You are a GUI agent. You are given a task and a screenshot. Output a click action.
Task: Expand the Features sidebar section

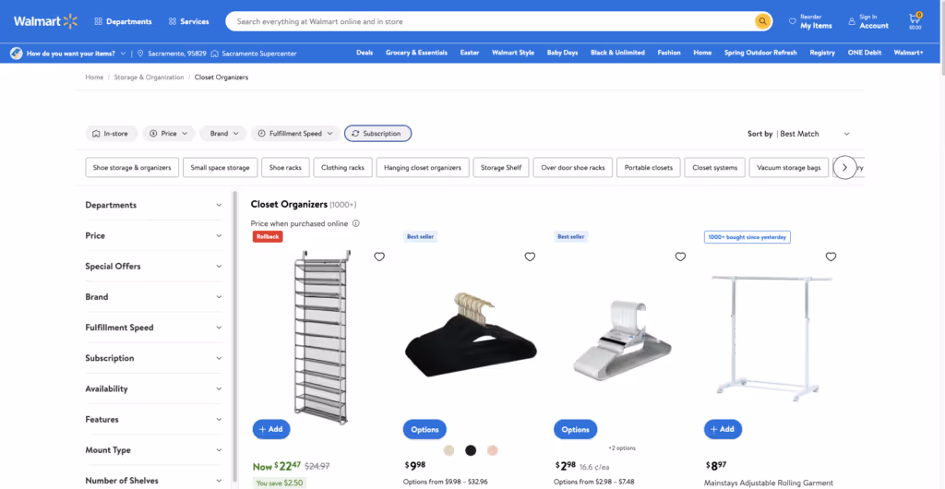(x=154, y=419)
